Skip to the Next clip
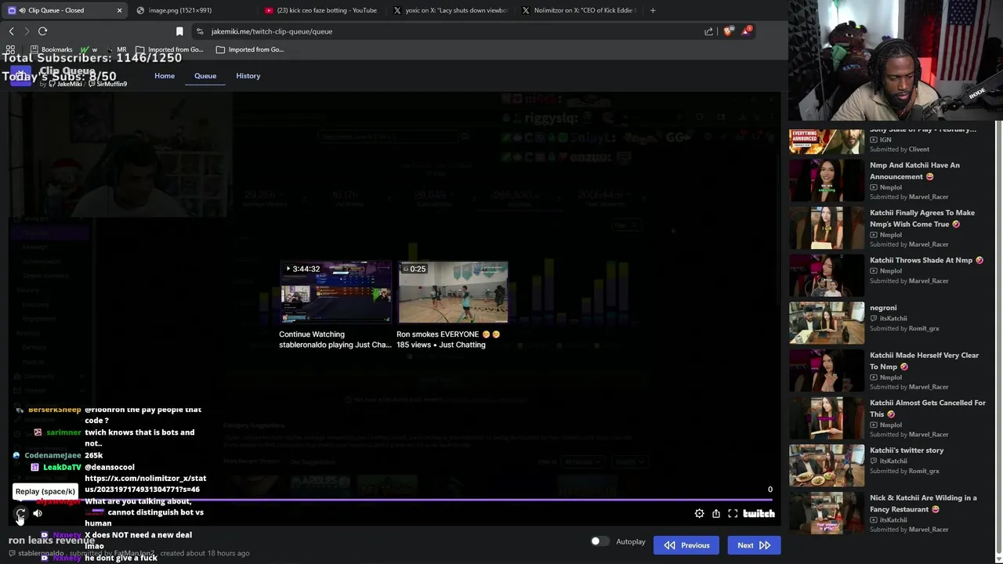The height and width of the screenshot is (564, 1003). click(x=754, y=545)
